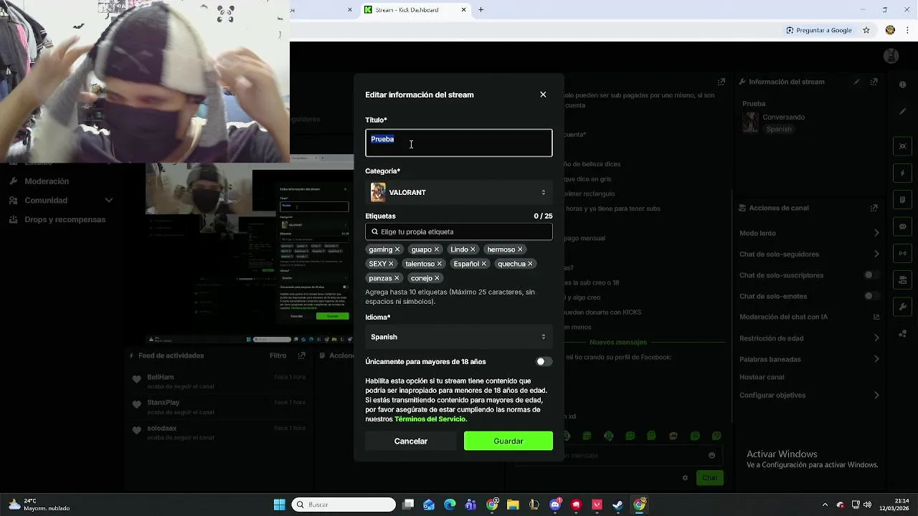Remove the talentoso tag
Screen dimensions: 918x516
pos(440,264)
